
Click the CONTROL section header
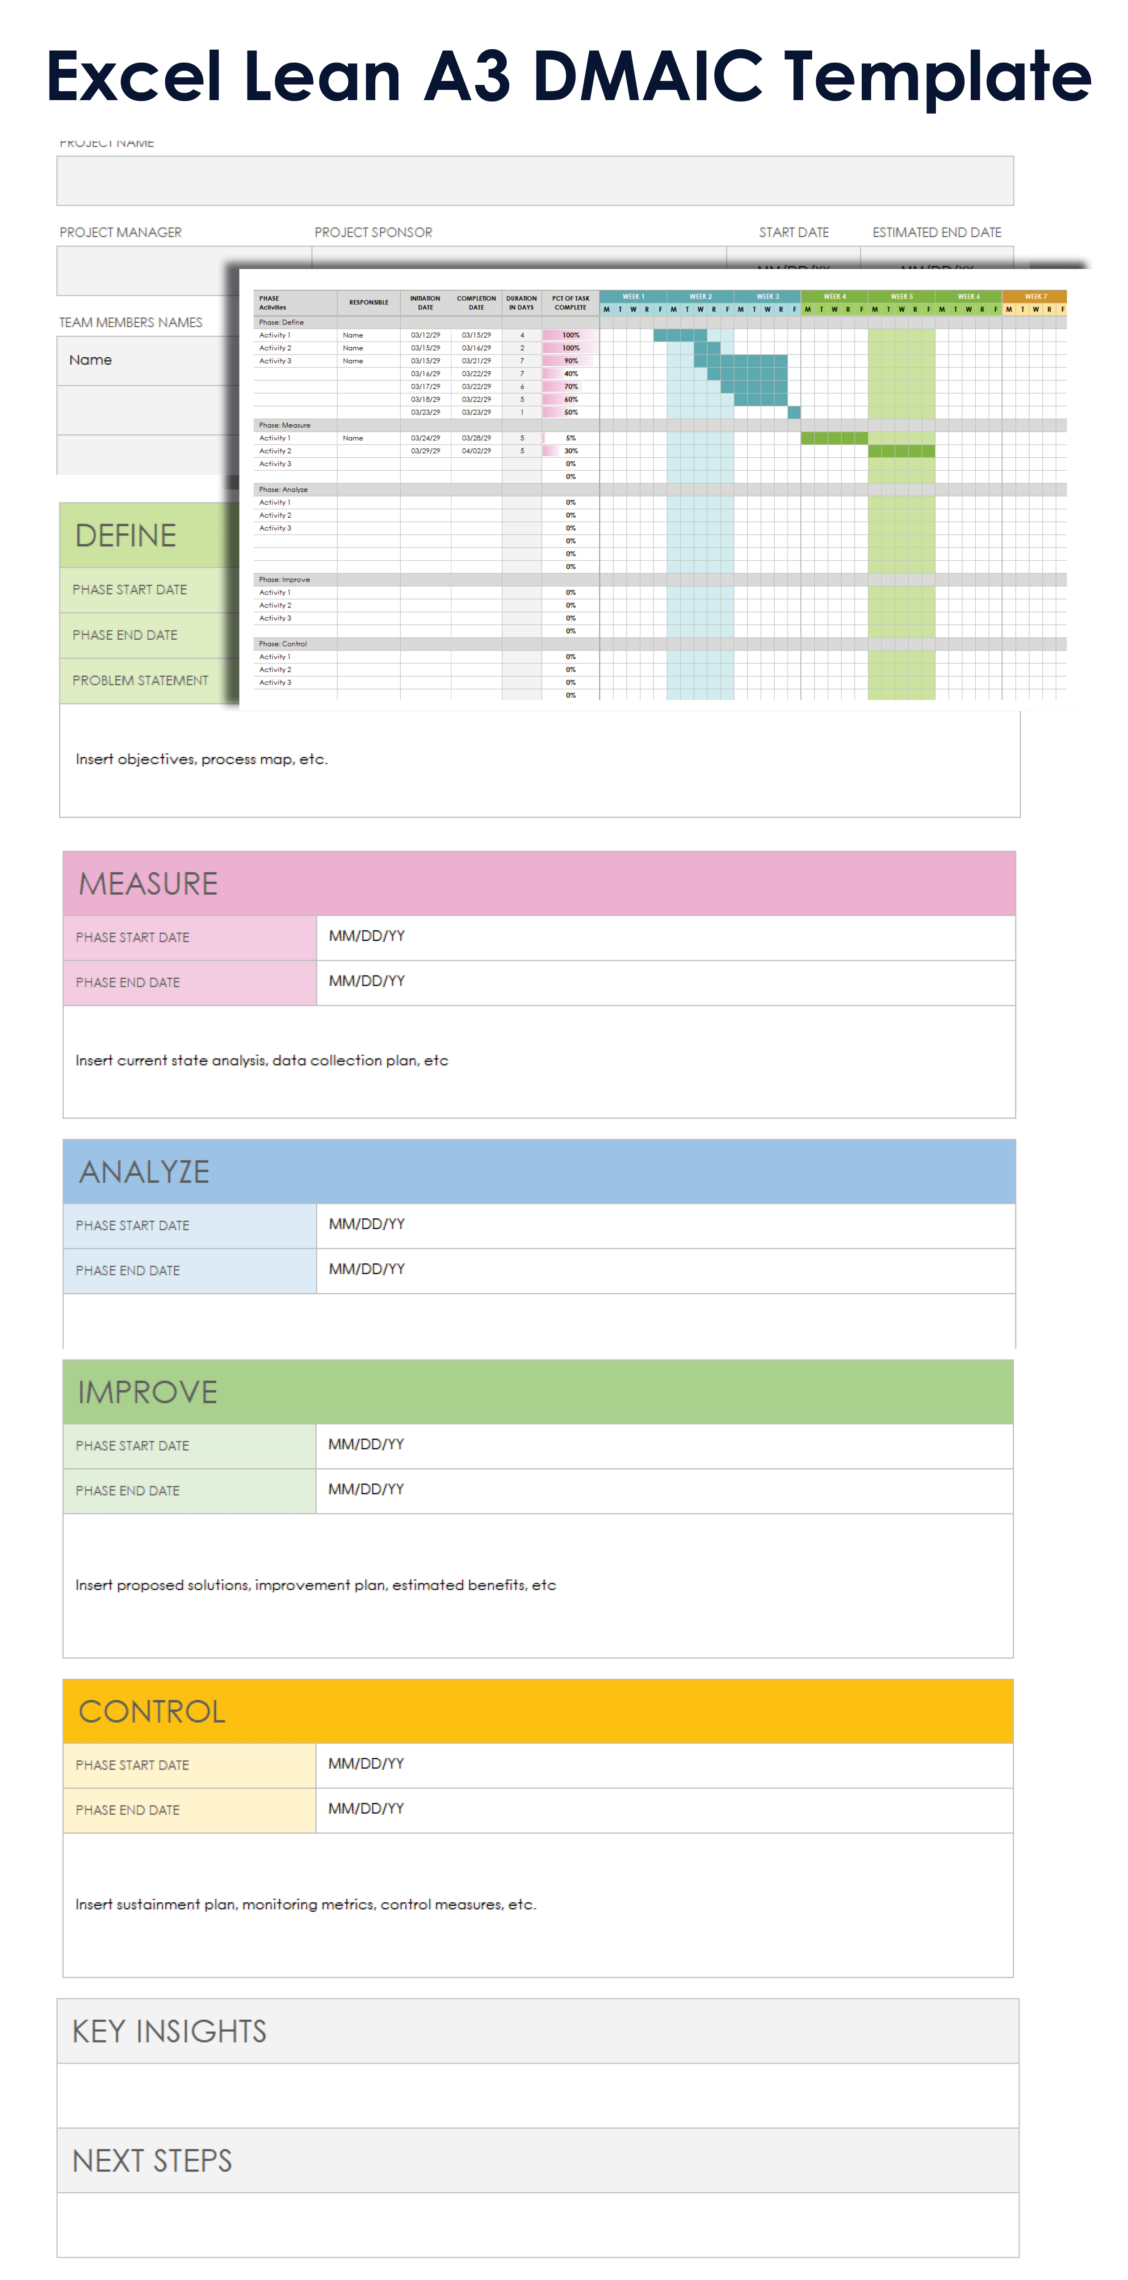[x=538, y=1712]
